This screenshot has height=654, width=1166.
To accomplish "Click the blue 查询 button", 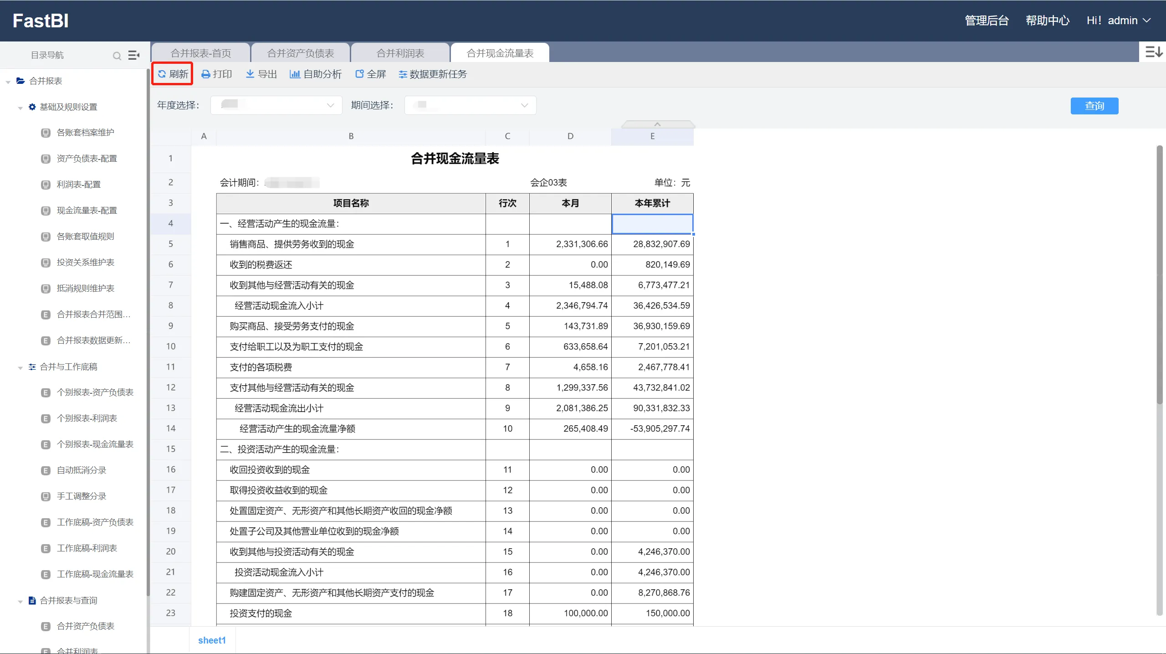I will point(1094,106).
